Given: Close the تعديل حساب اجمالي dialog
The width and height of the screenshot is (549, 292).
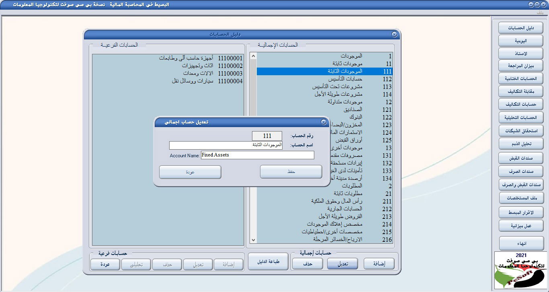Looking at the screenshot, I should pyautogui.click(x=324, y=122).
